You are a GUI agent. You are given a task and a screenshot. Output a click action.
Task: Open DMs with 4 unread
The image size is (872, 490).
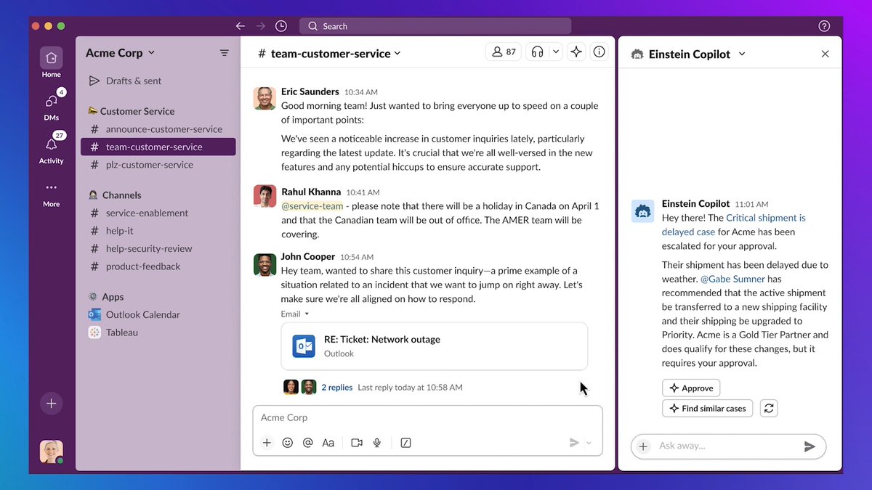(x=51, y=105)
